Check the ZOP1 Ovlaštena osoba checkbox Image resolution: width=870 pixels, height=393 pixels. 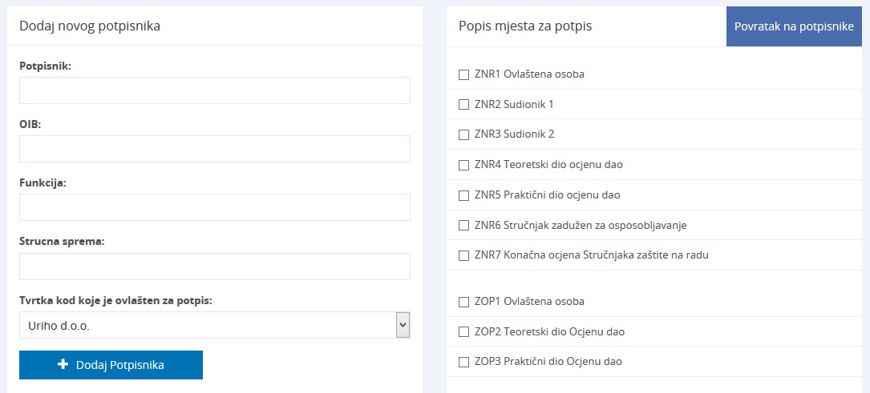click(x=463, y=302)
